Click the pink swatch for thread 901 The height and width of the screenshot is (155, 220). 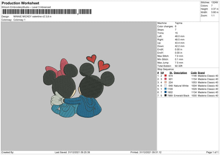(165, 79)
